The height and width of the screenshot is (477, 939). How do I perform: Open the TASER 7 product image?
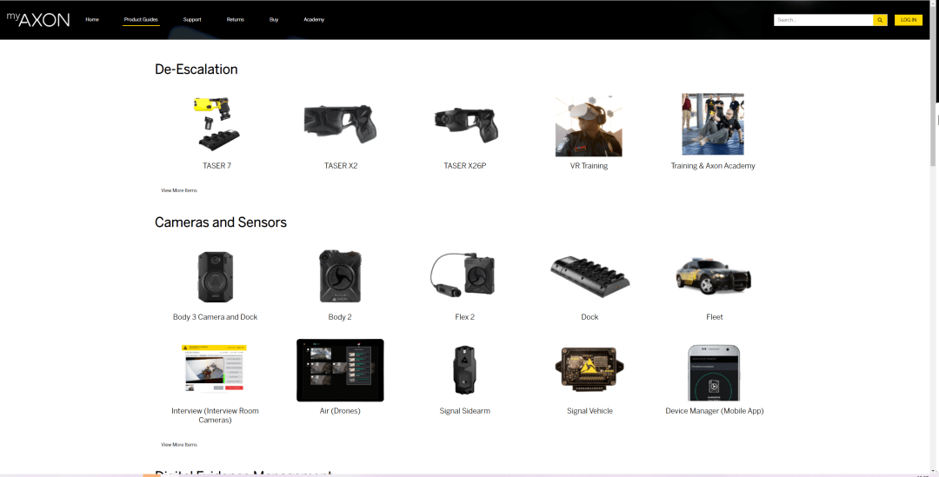(x=216, y=124)
